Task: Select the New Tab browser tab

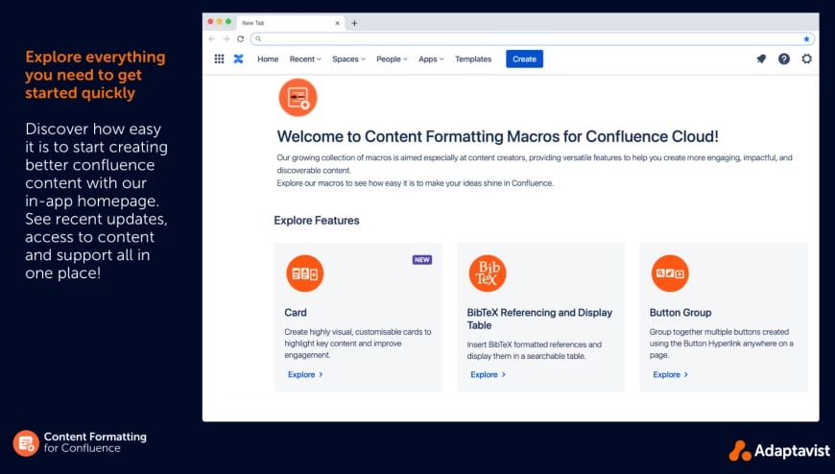Action: tap(290, 23)
